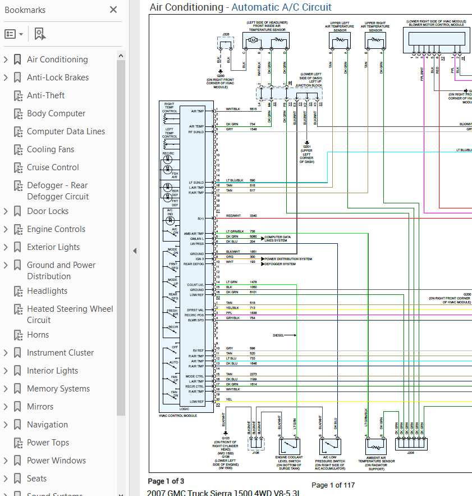Collapse the navigation pane with side arrow
This screenshot has width=472, height=496.
135,251
